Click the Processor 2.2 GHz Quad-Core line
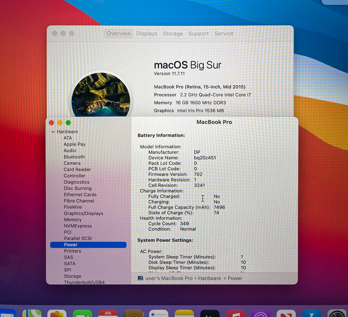348x317 pixels. 203,95
